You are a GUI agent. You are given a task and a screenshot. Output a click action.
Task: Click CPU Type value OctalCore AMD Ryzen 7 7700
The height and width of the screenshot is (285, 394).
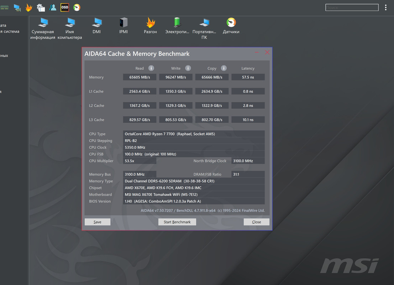[x=194, y=134]
